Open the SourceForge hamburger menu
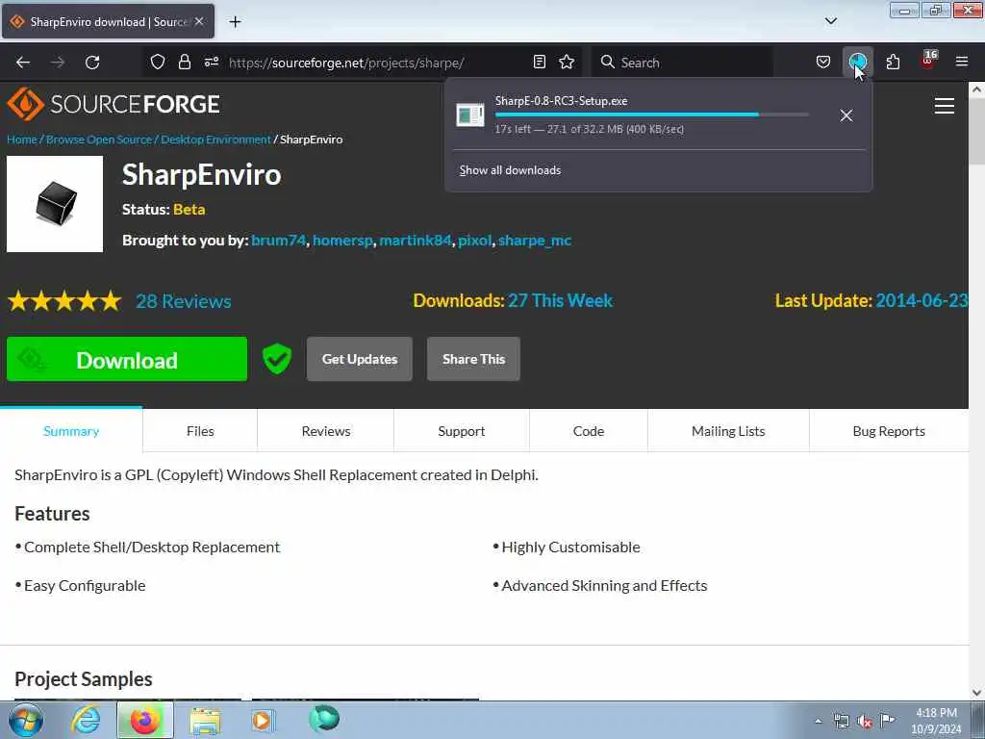985x739 pixels. 945,106
